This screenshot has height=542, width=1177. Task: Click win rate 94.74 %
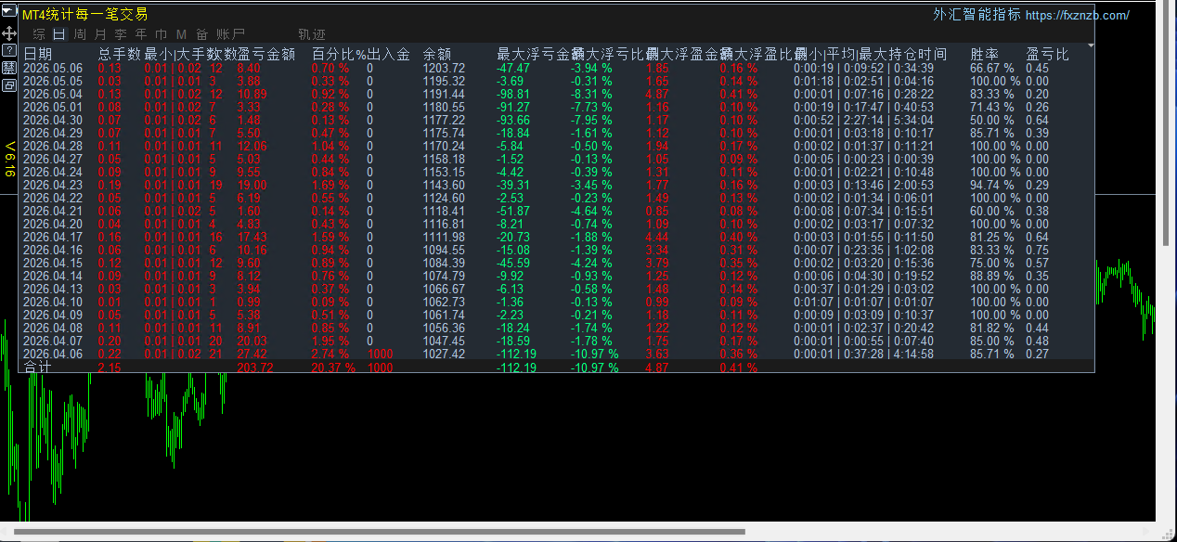pos(991,185)
